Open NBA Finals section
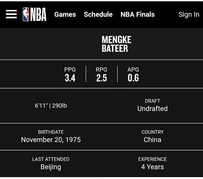The width and height of the screenshot is (203, 179). coord(138,14)
